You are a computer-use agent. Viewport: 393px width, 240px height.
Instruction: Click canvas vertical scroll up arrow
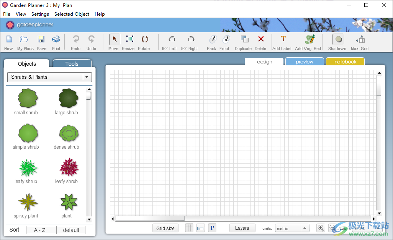(379, 73)
